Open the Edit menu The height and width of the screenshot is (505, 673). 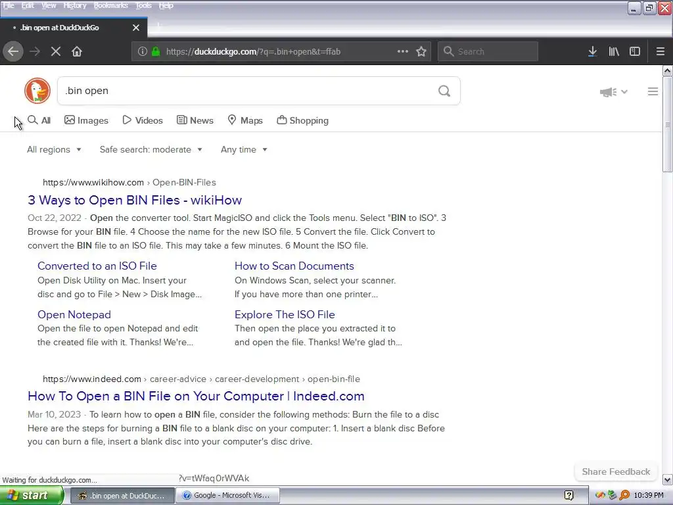click(28, 5)
